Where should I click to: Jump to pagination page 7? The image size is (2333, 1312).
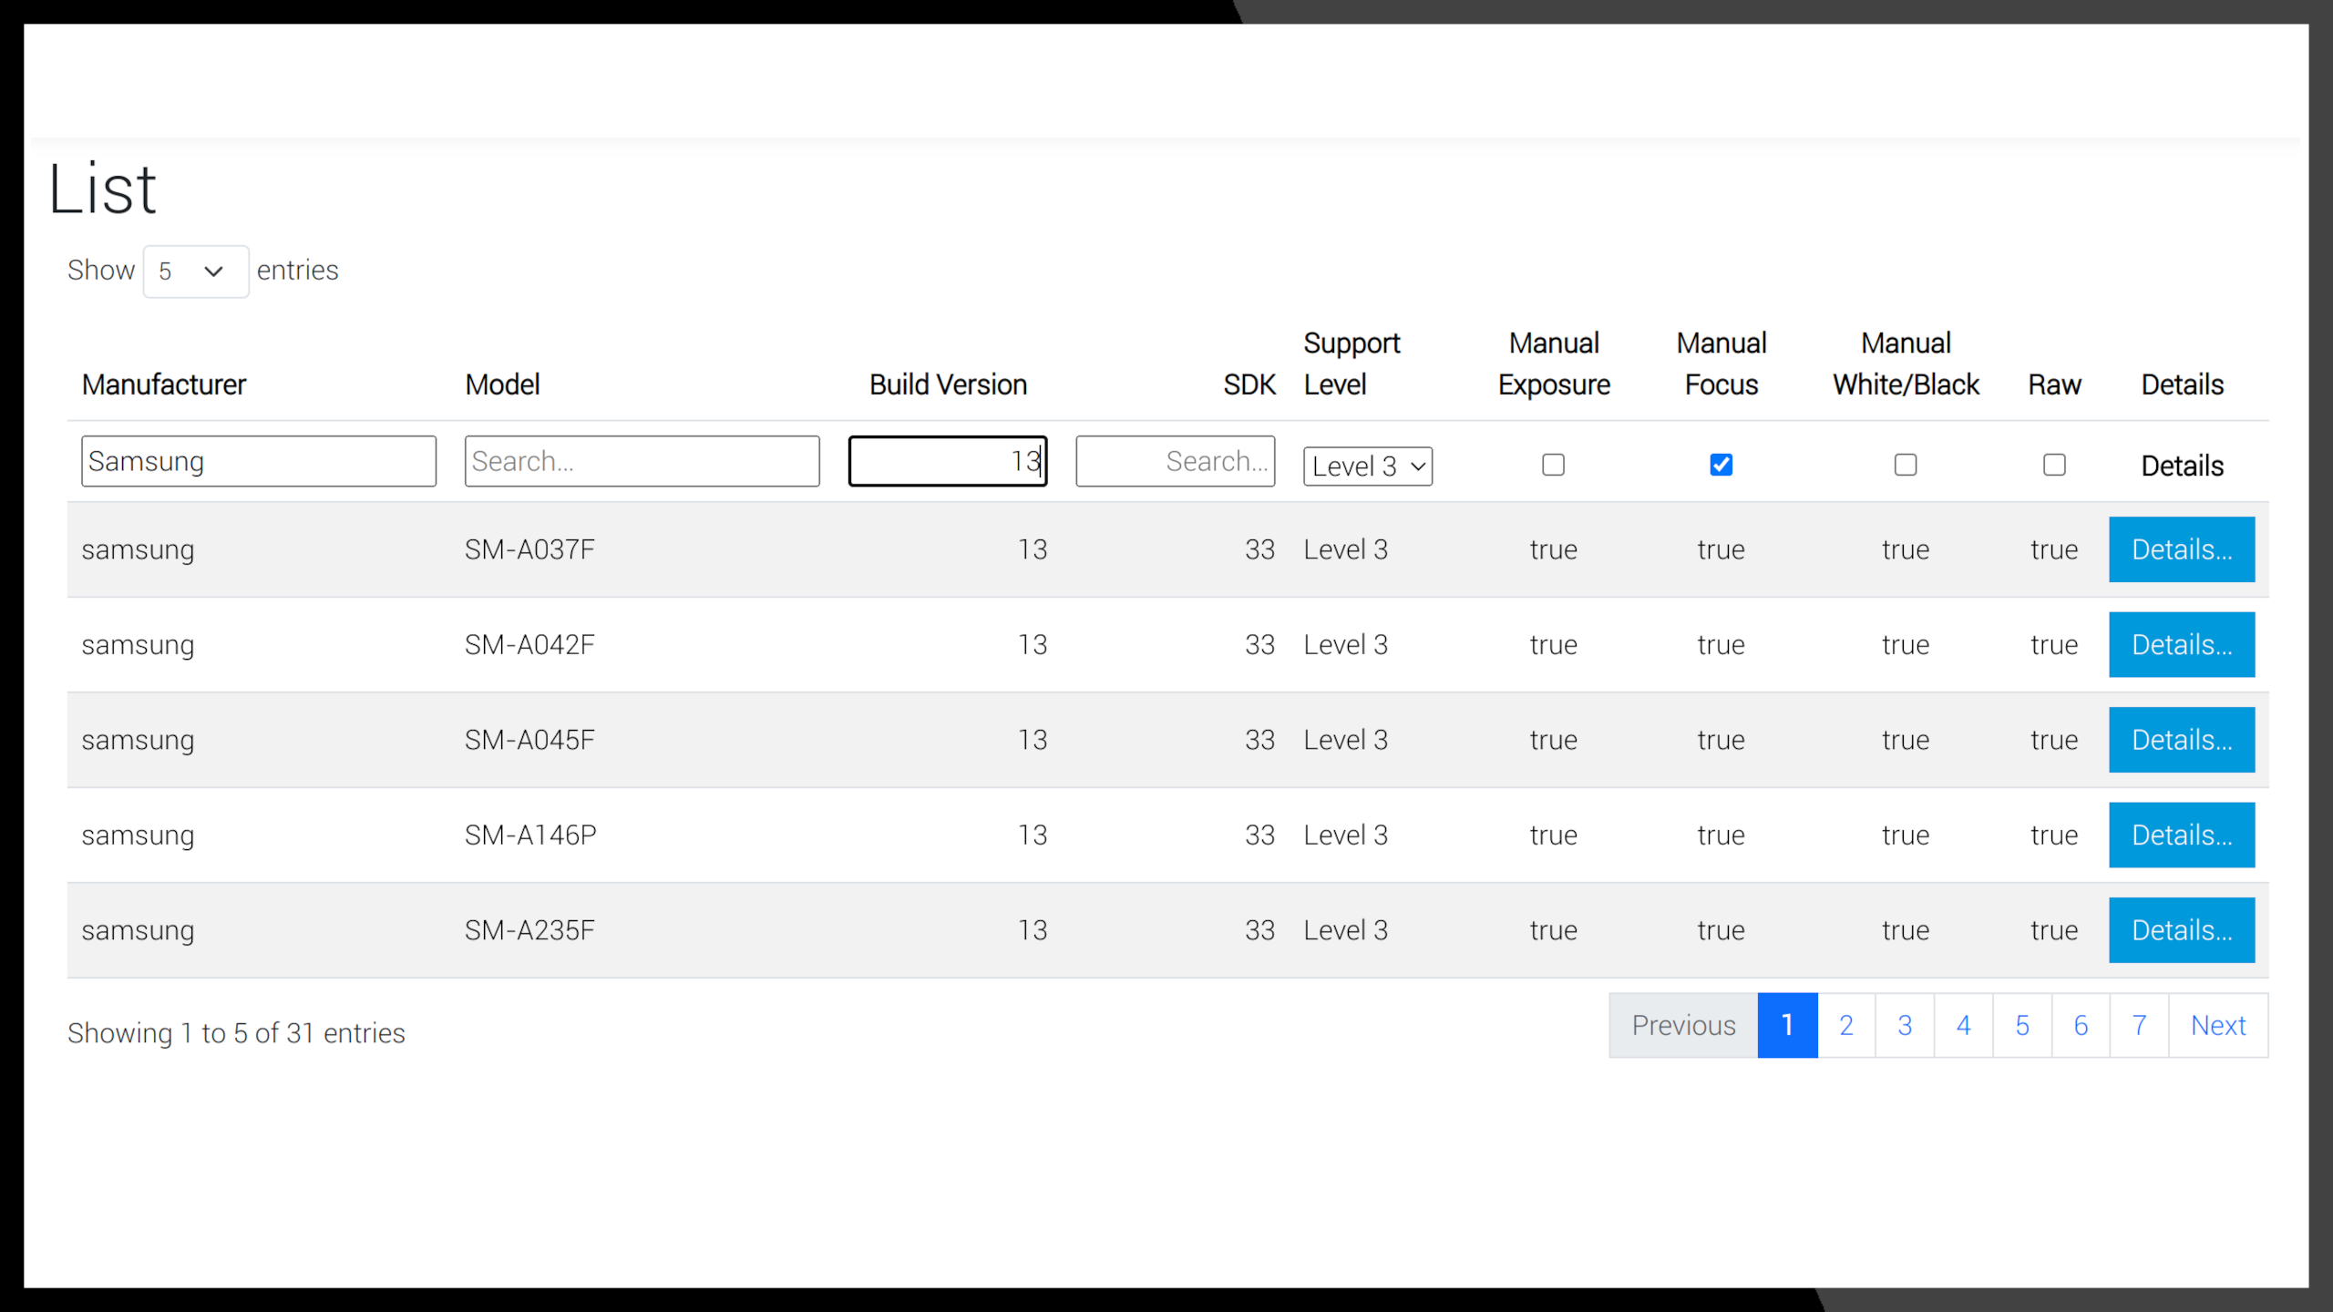point(2138,1025)
